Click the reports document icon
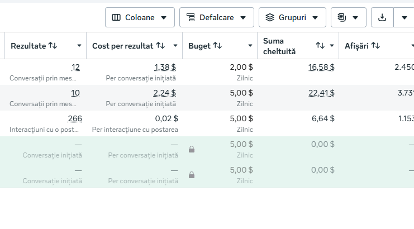Viewport: 414px width, 229px height. 342,17
